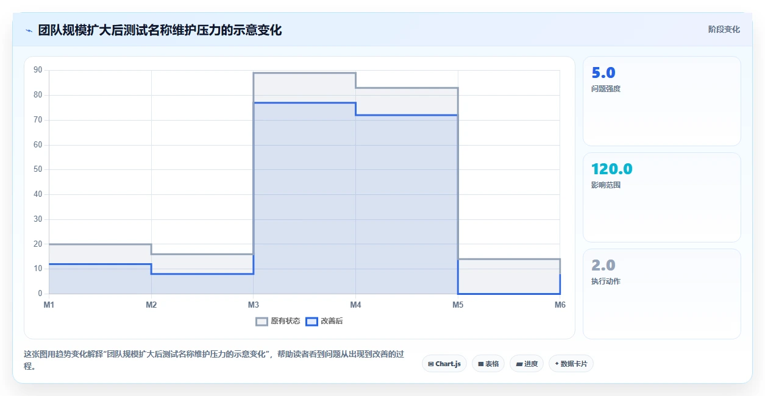
Task: Click the M4 x-axis label
Action: point(355,305)
